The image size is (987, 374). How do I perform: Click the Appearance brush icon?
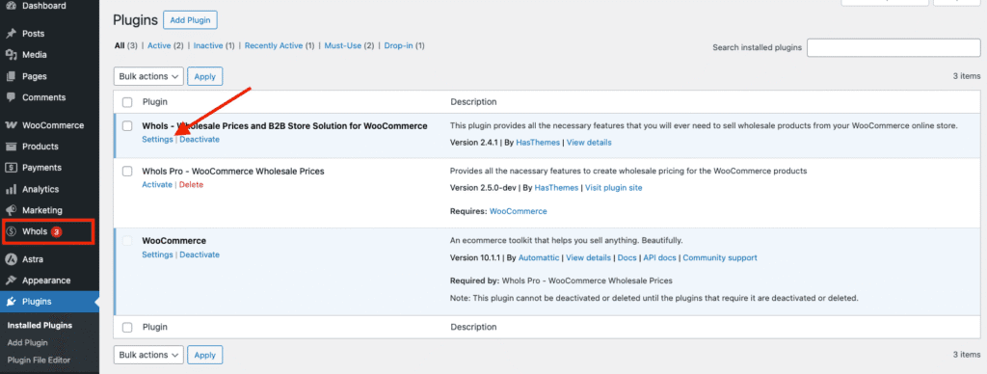click(11, 280)
